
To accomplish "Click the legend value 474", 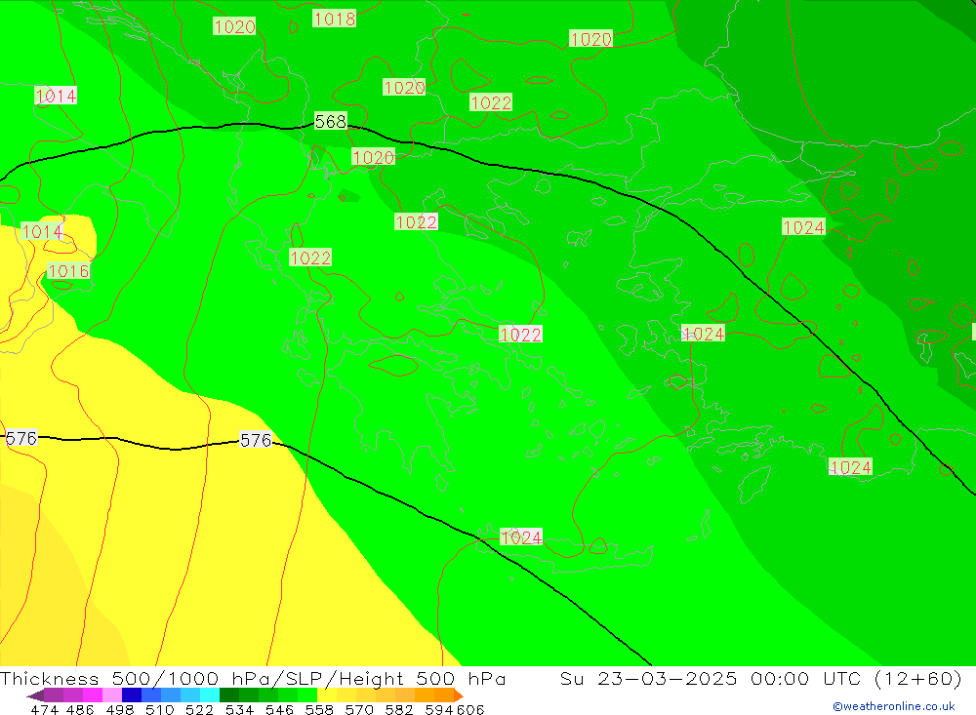I will click(44, 709).
